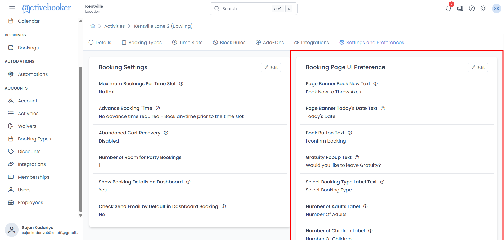The height and width of the screenshot is (240, 504).
Task: Open the notifications bell icon
Action: pos(448,8)
